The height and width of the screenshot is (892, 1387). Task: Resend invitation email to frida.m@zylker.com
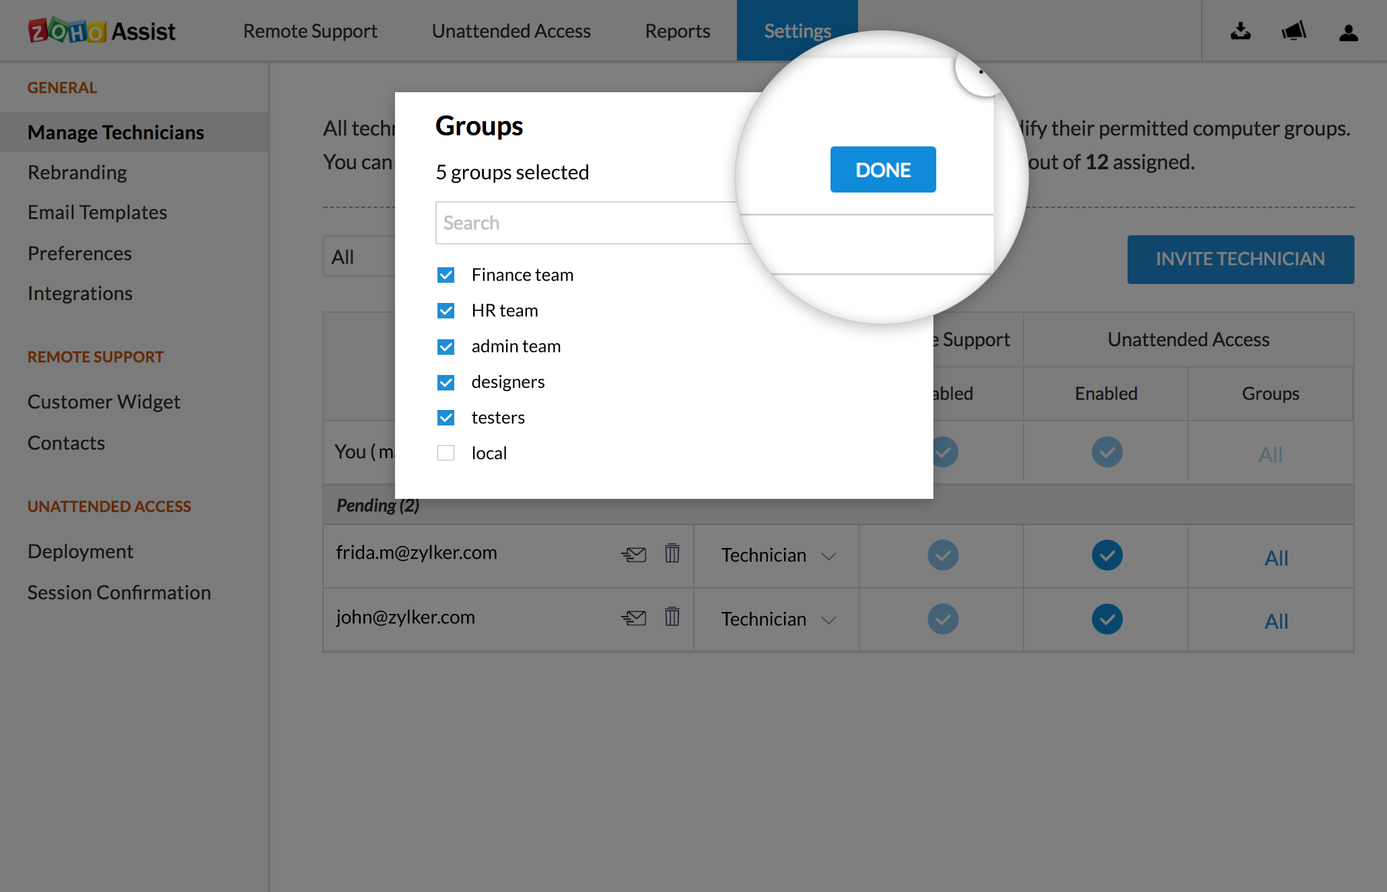click(x=633, y=554)
